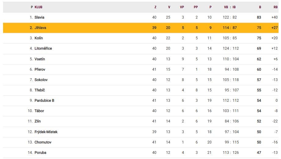Open the Sokolov club link
Screen dimensions: 281x159
41,80
